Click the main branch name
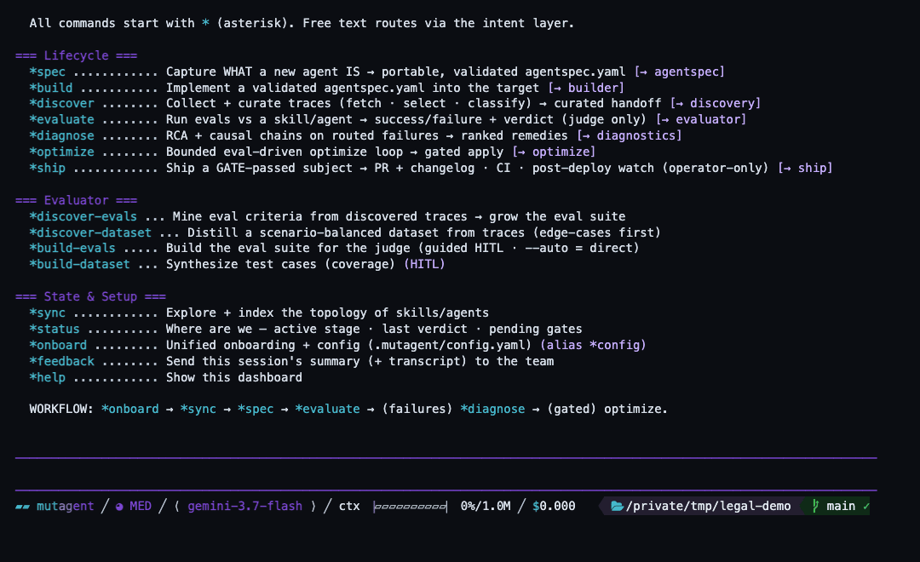This screenshot has height=562, width=920. (841, 507)
